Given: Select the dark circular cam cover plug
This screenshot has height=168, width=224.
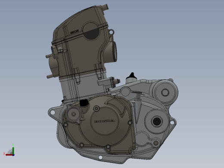Looking at the screenshot, I should click(91, 31).
